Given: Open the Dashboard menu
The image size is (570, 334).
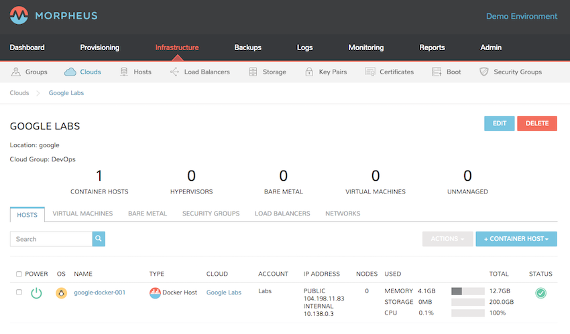Looking at the screenshot, I should pos(27,48).
